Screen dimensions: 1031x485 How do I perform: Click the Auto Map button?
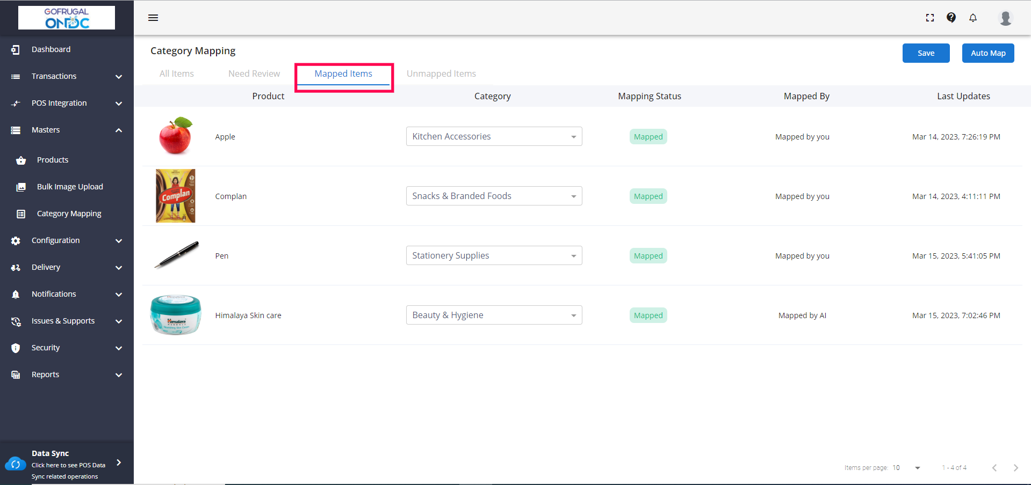click(x=987, y=53)
